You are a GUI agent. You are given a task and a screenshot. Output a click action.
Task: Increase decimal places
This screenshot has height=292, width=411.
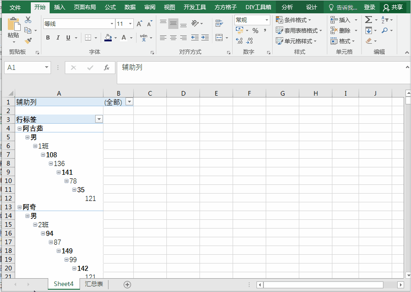pos(239,40)
